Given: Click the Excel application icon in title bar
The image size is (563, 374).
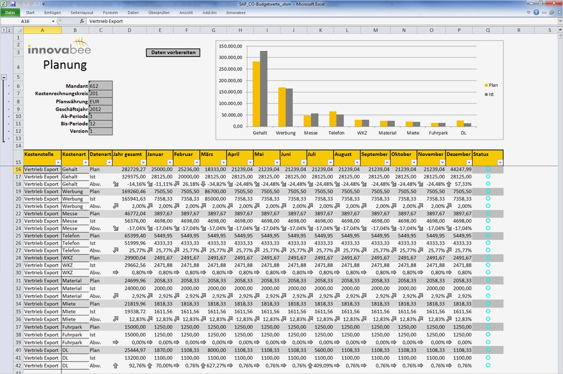Looking at the screenshot, I should point(4,4).
